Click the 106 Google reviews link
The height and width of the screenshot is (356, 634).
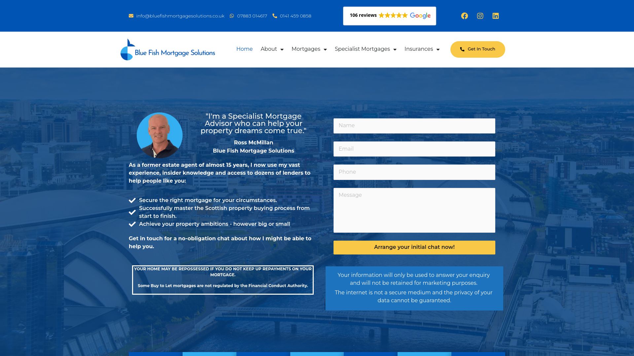tap(389, 15)
